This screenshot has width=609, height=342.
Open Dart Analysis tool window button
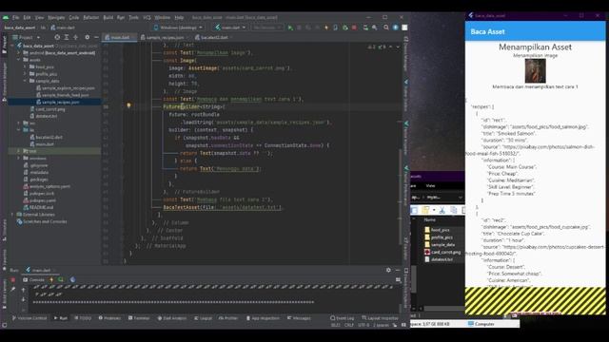pos(171,318)
